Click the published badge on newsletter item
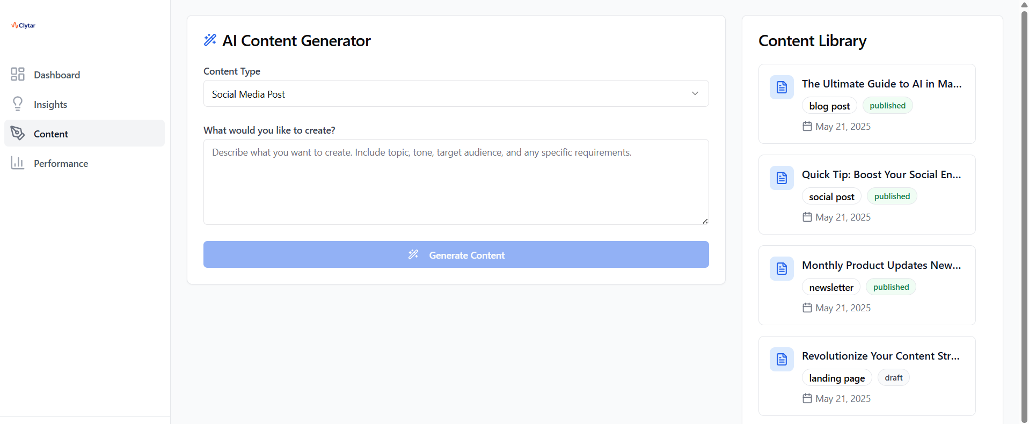The image size is (1029, 424). (x=891, y=287)
